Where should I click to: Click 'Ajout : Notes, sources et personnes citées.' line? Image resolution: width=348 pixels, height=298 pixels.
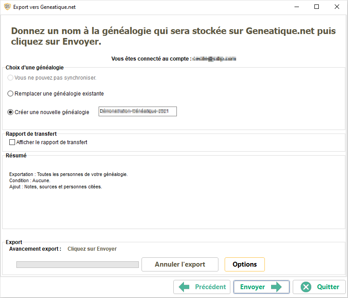tap(55, 187)
